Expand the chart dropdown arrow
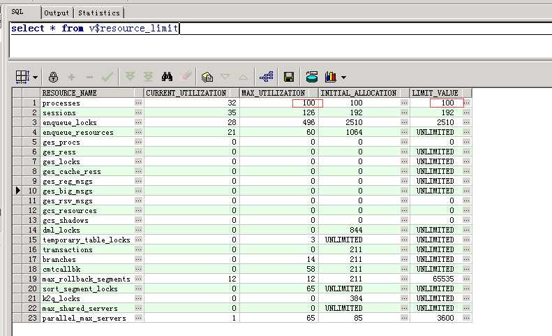This screenshot has height=336, width=552. (343, 78)
